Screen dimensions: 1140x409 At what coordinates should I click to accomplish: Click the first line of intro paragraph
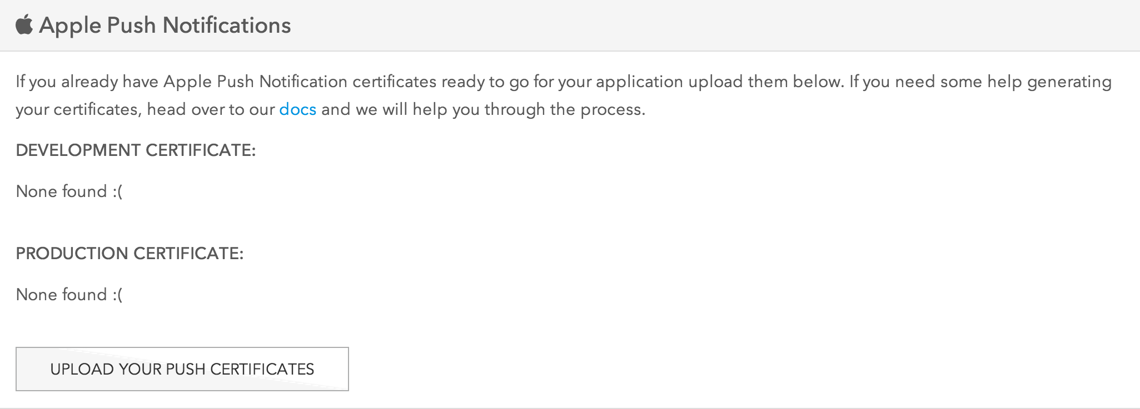[x=564, y=82]
